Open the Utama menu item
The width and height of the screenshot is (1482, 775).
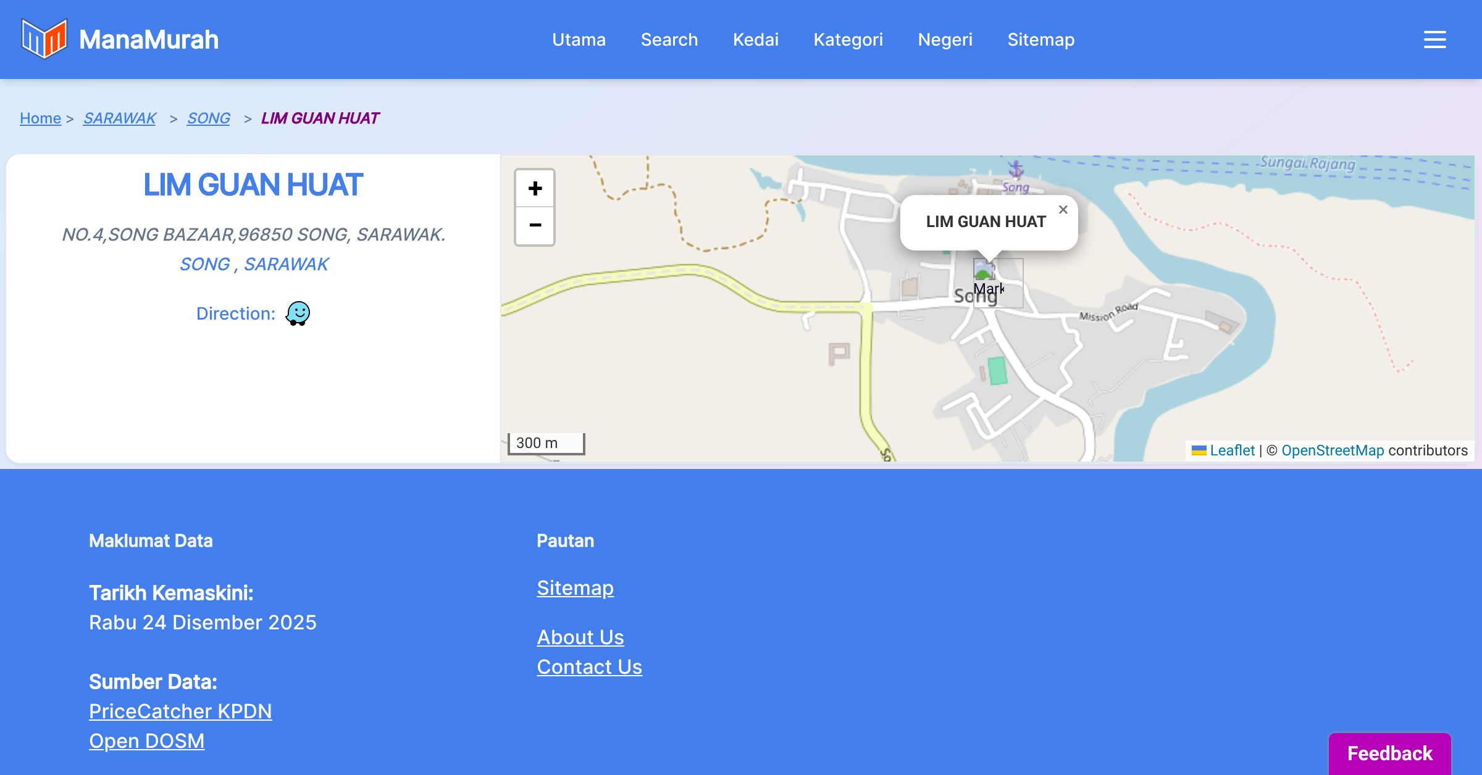(579, 39)
